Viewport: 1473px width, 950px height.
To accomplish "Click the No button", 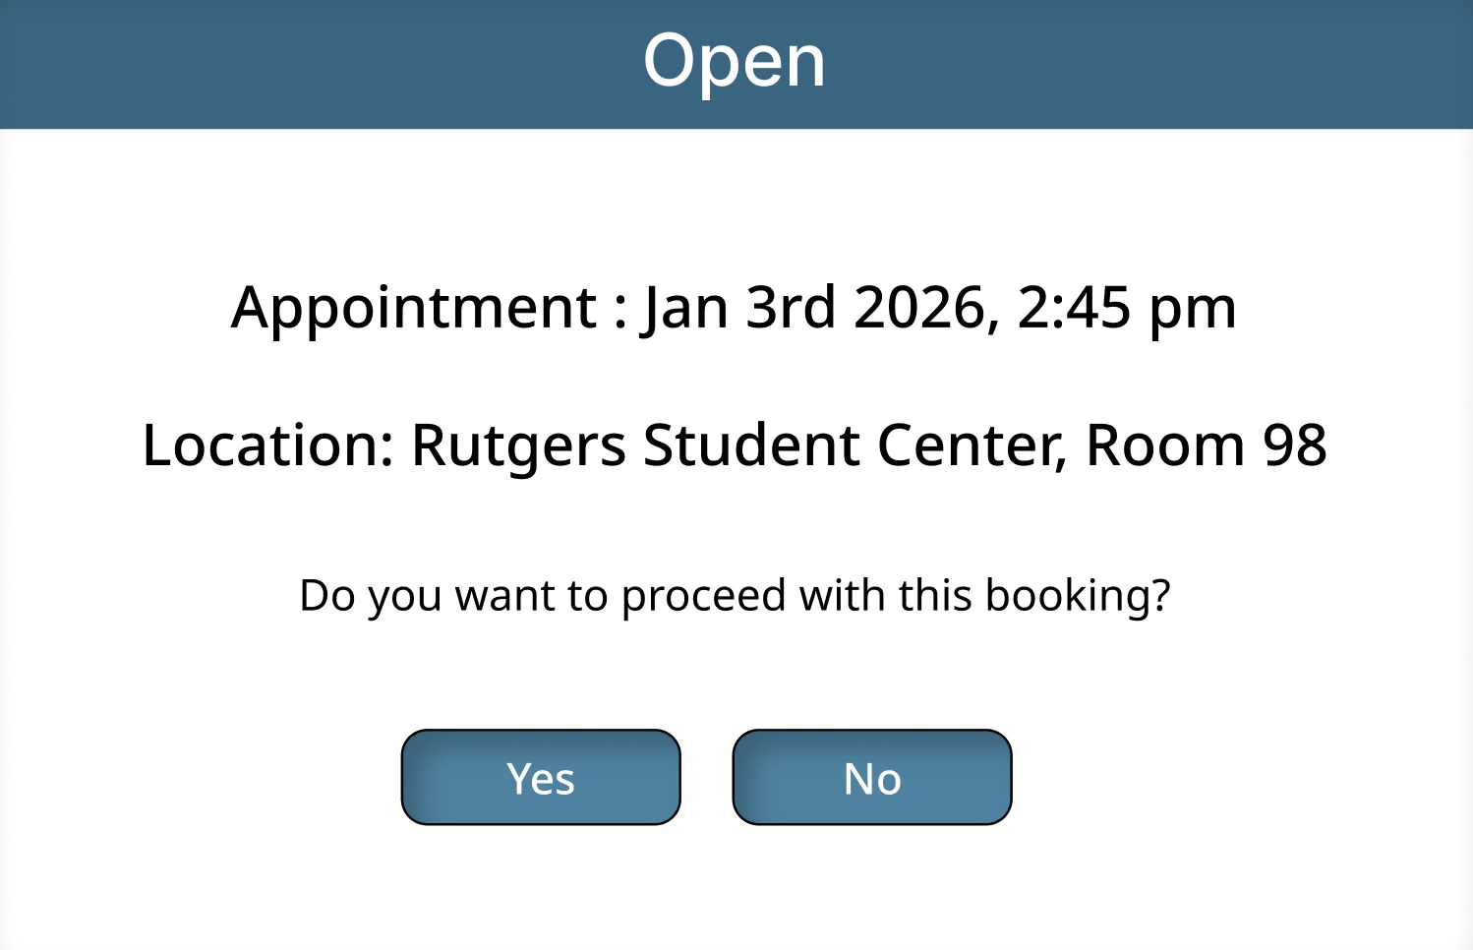I will (x=871, y=777).
